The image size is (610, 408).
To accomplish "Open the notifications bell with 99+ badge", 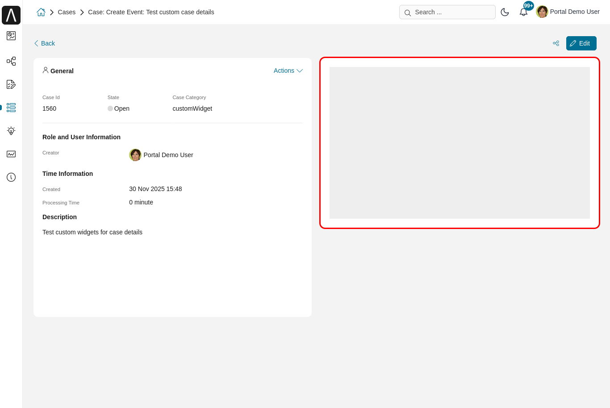I will tap(523, 12).
